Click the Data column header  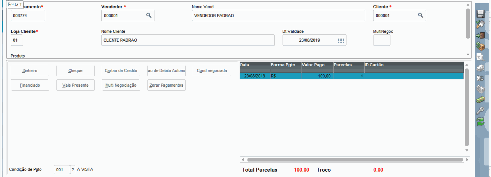[255, 67]
